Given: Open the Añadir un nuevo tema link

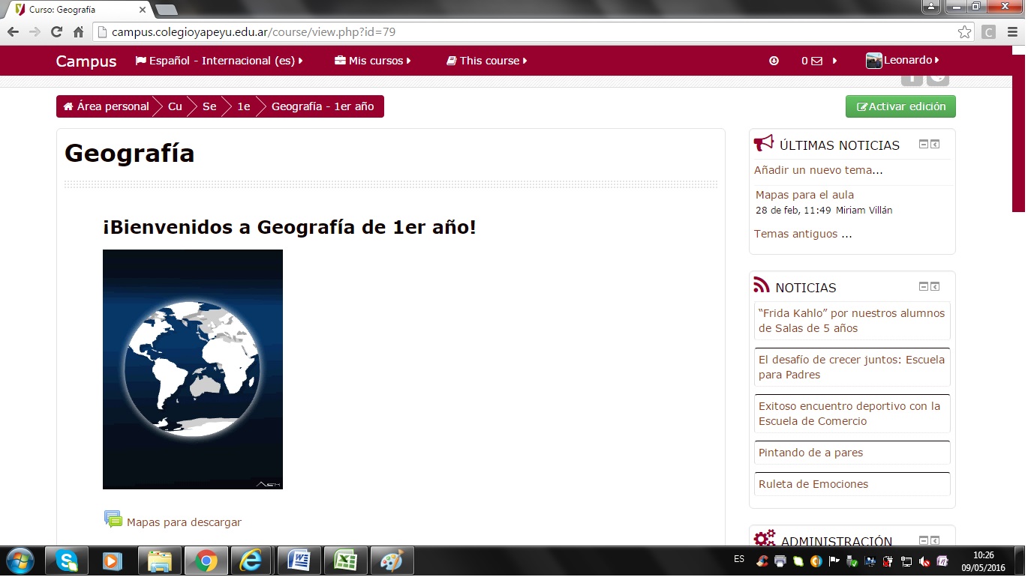Looking at the screenshot, I should click(818, 170).
